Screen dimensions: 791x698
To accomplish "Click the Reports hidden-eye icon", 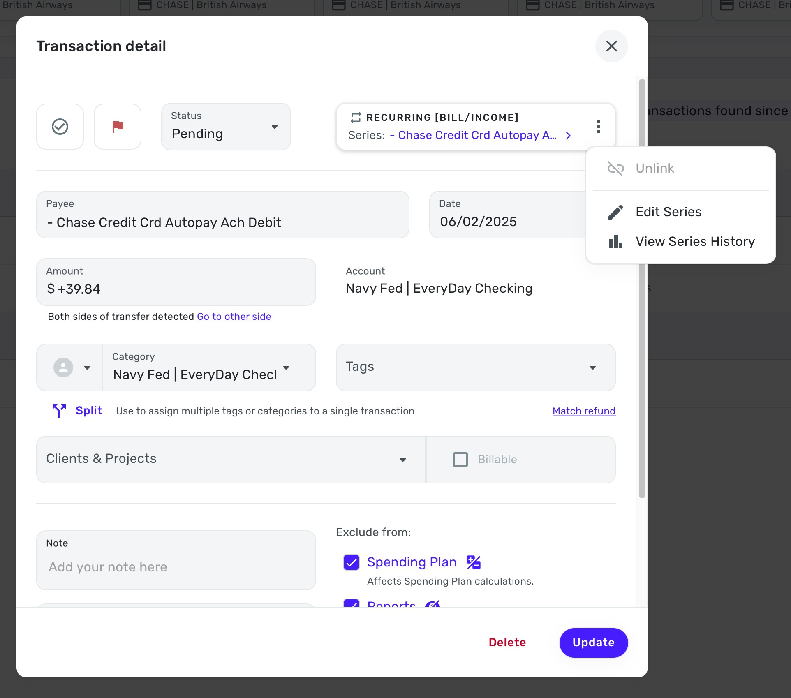I will [433, 604].
